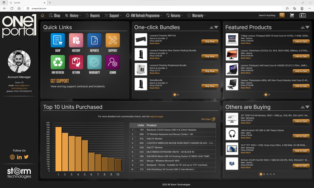
Task: Open the Shop quick link icon
Action: pos(58,40)
